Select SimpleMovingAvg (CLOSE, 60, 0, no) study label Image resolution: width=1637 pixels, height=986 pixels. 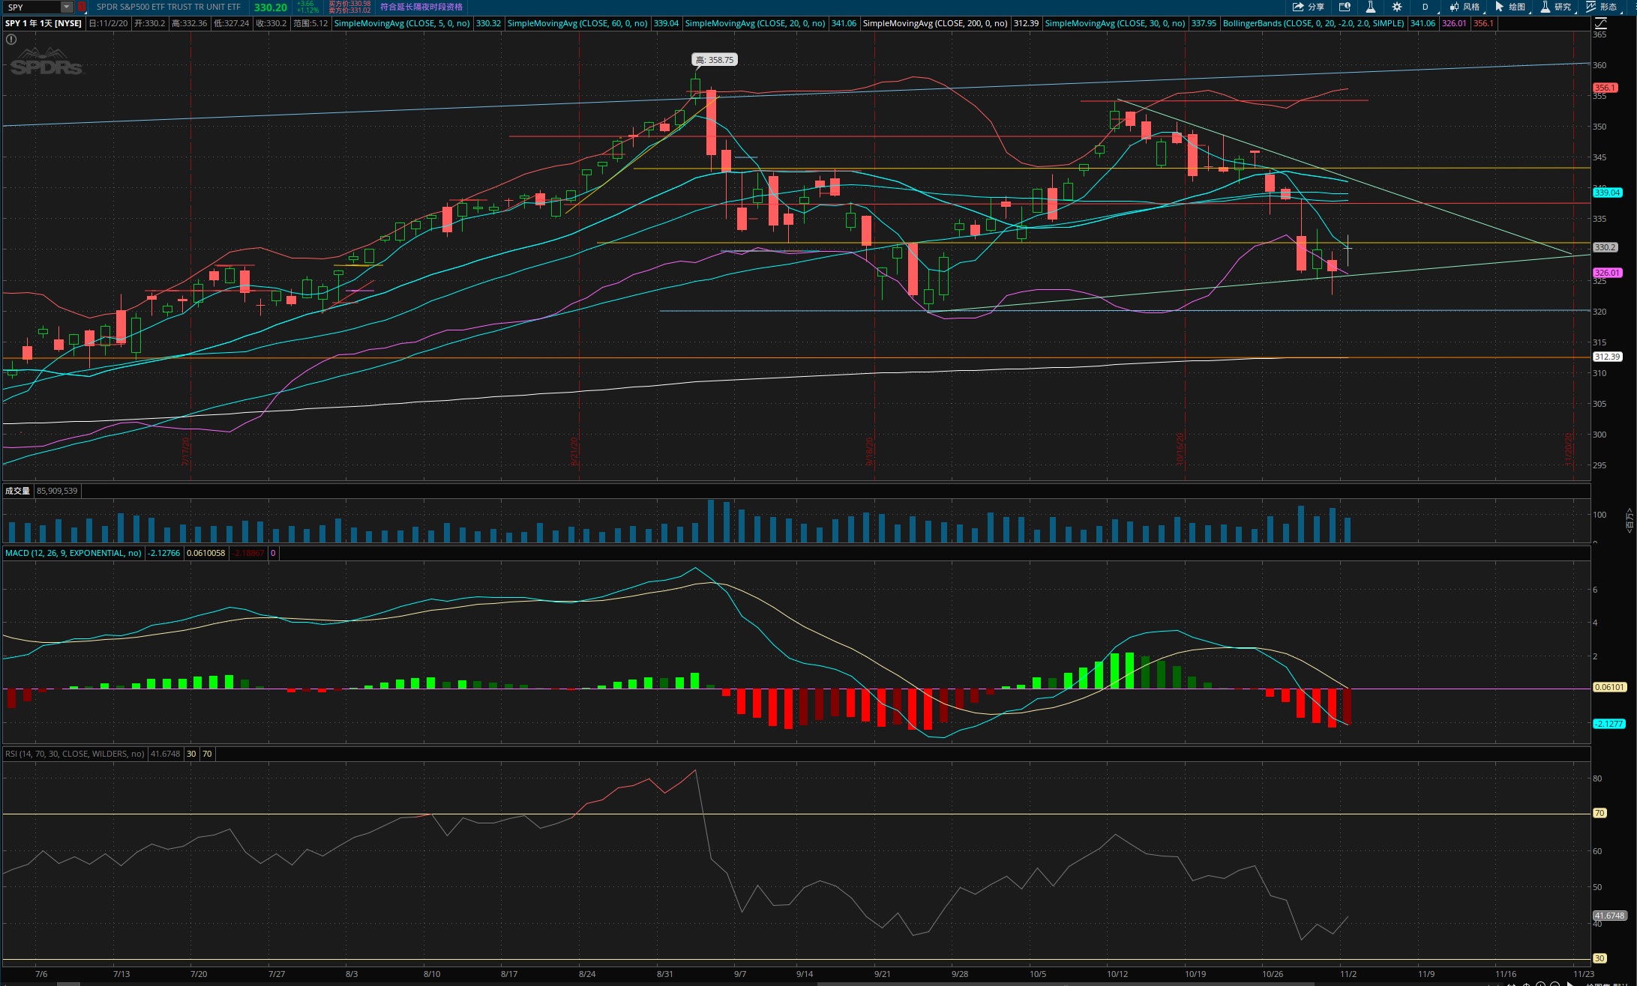coord(577,23)
